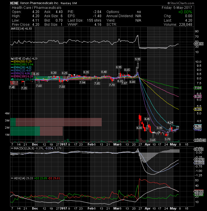
Task: Click the 4.30 price annotation
Action: [x=139, y=128]
